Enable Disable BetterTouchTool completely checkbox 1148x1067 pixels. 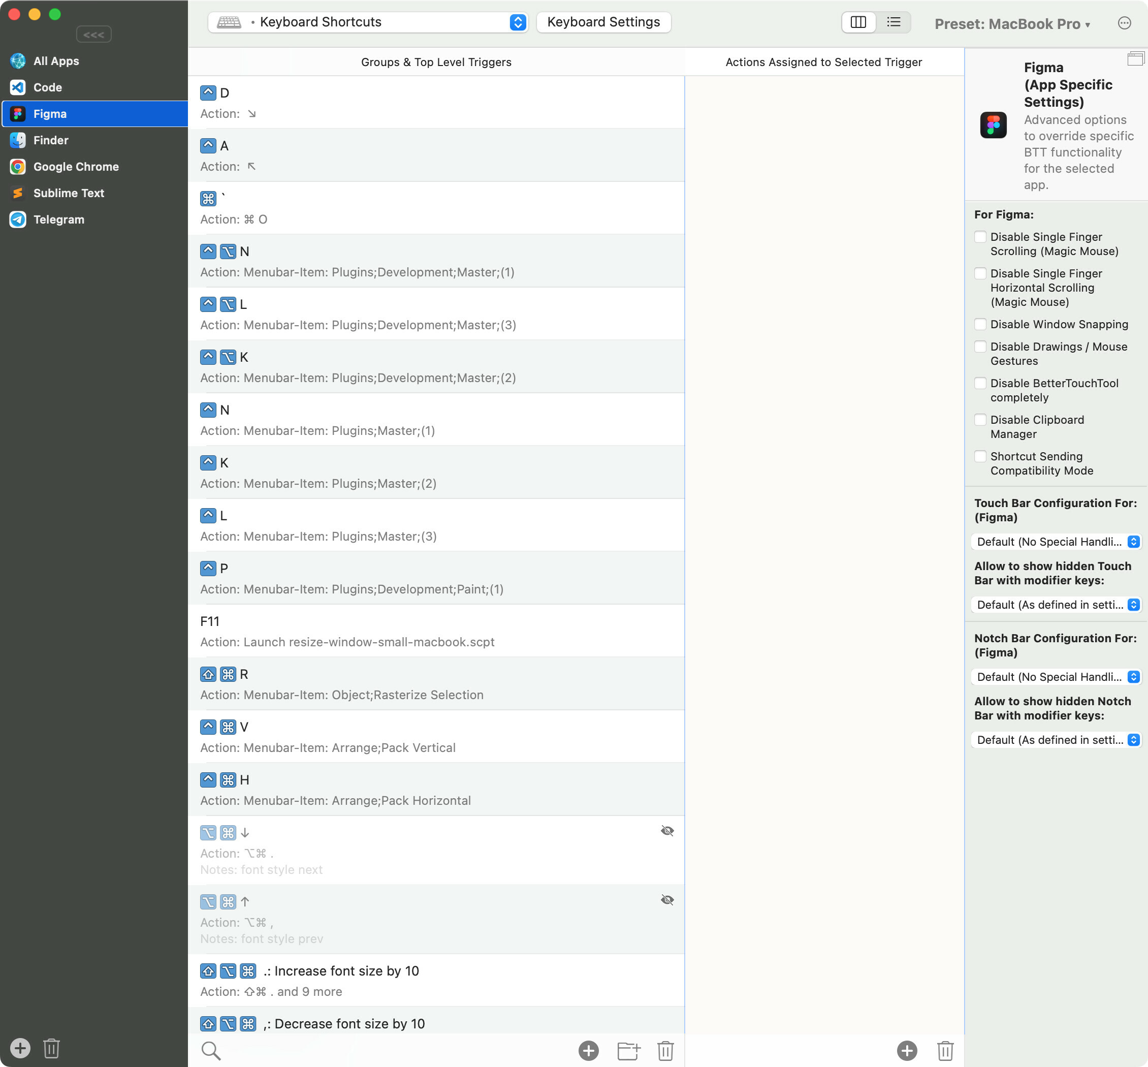[980, 383]
